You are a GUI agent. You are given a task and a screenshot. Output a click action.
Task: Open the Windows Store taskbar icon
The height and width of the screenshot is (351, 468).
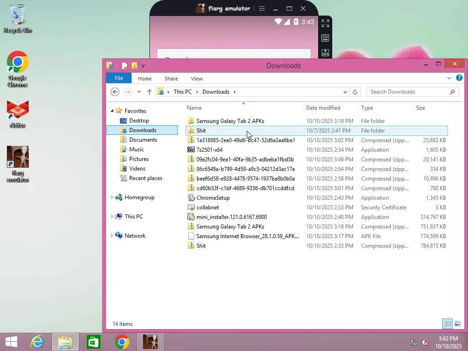[x=93, y=342]
